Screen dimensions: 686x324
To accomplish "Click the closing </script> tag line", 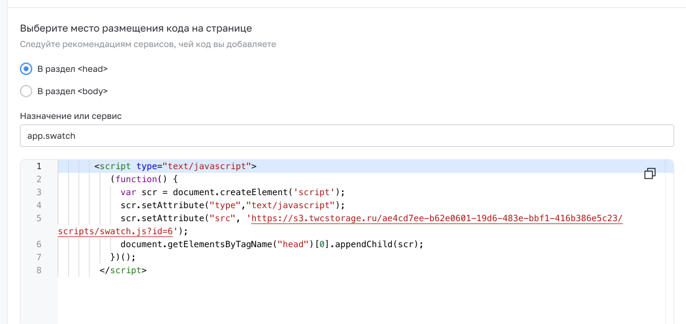I will pyautogui.click(x=123, y=270).
